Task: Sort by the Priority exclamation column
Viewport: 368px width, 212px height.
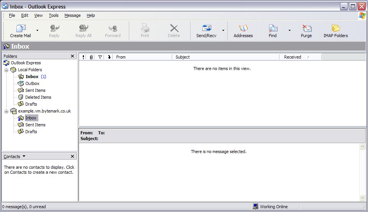Action: click(83, 57)
